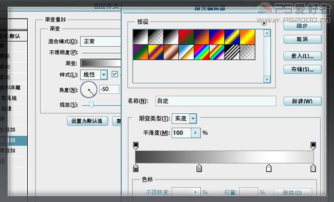Toggle the checkbox beside the 线性 style
This screenshot has height=202, width=334.
point(115,74)
